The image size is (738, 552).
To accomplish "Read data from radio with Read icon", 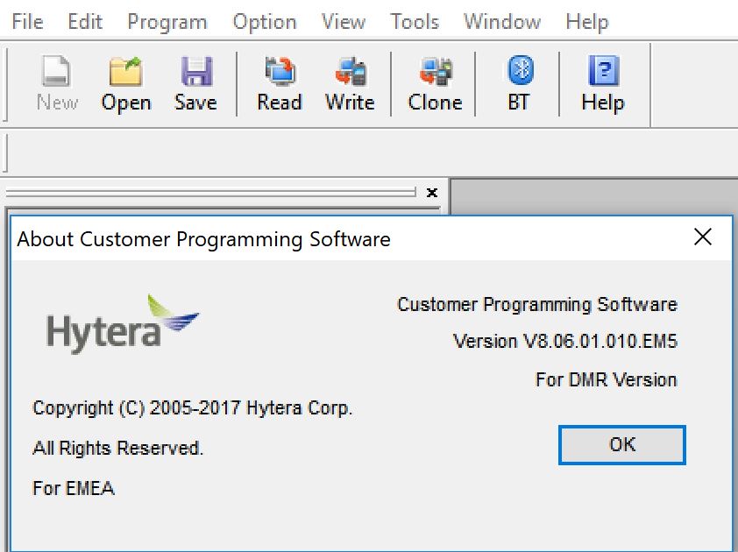I will tap(280, 84).
